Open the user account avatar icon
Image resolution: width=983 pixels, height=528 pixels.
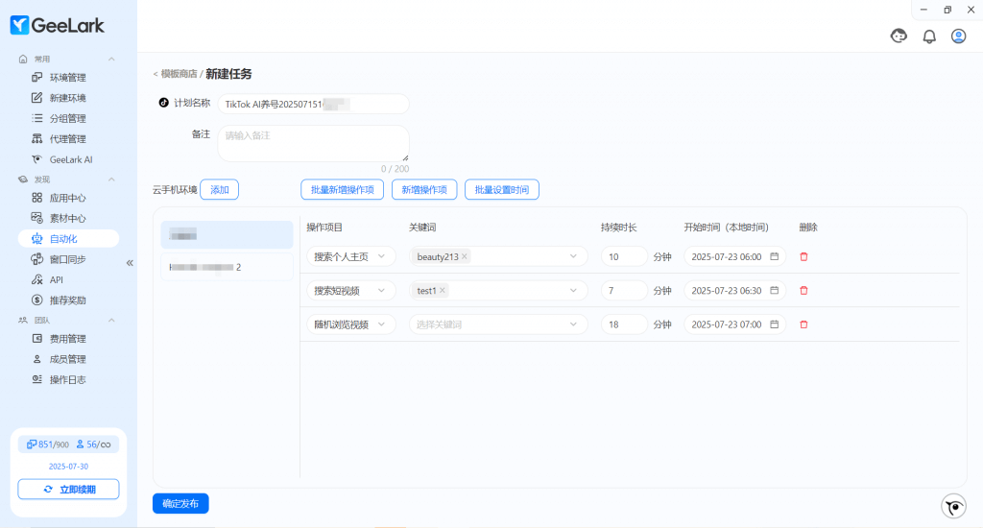[x=958, y=36]
